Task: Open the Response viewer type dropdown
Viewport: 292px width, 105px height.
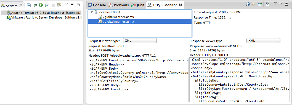Action: [x=263, y=41]
